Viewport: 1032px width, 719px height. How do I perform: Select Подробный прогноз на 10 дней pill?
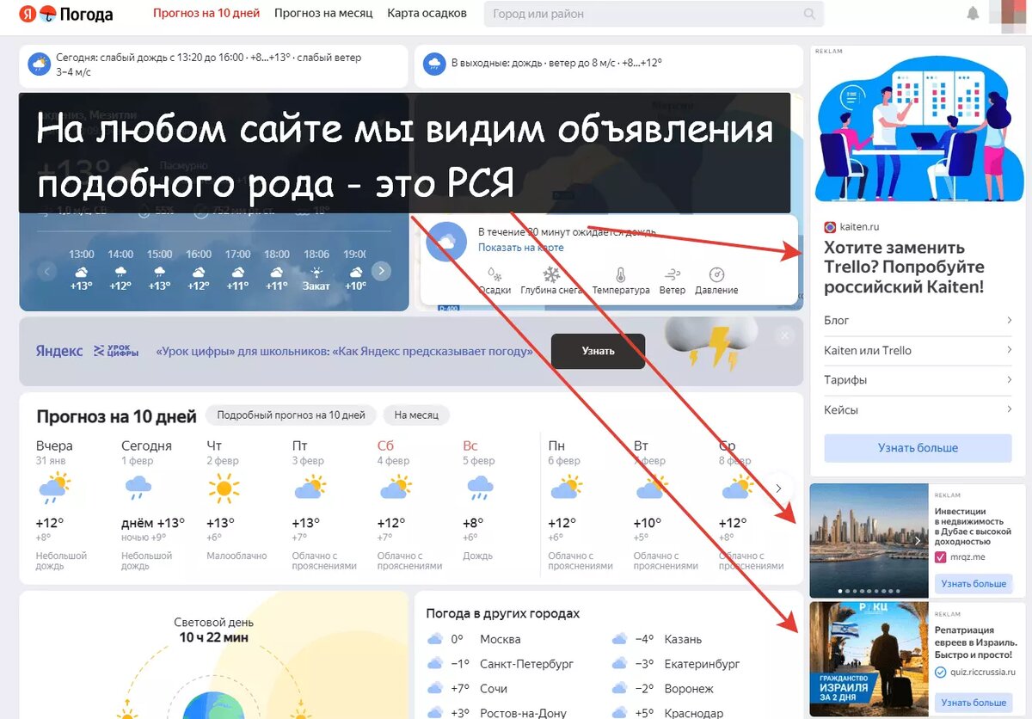(292, 415)
